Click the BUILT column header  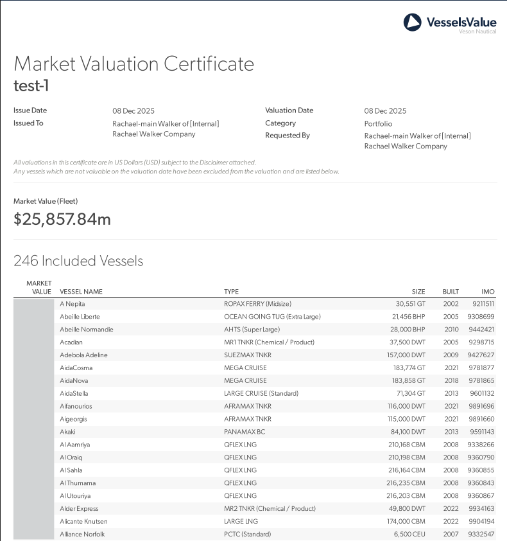451,292
